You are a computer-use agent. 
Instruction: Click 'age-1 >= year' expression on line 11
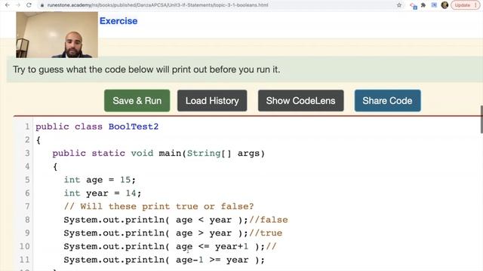tap(212, 260)
